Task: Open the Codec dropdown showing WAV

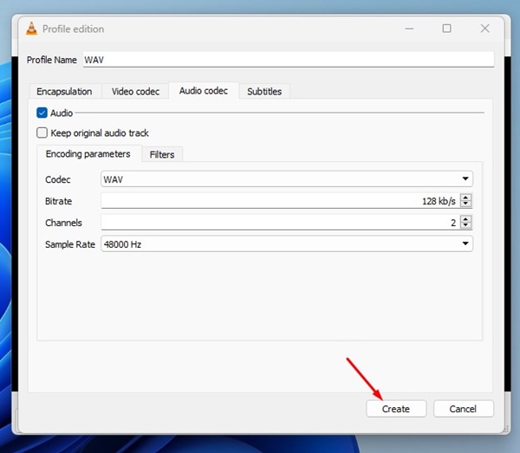Action: [x=287, y=179]
